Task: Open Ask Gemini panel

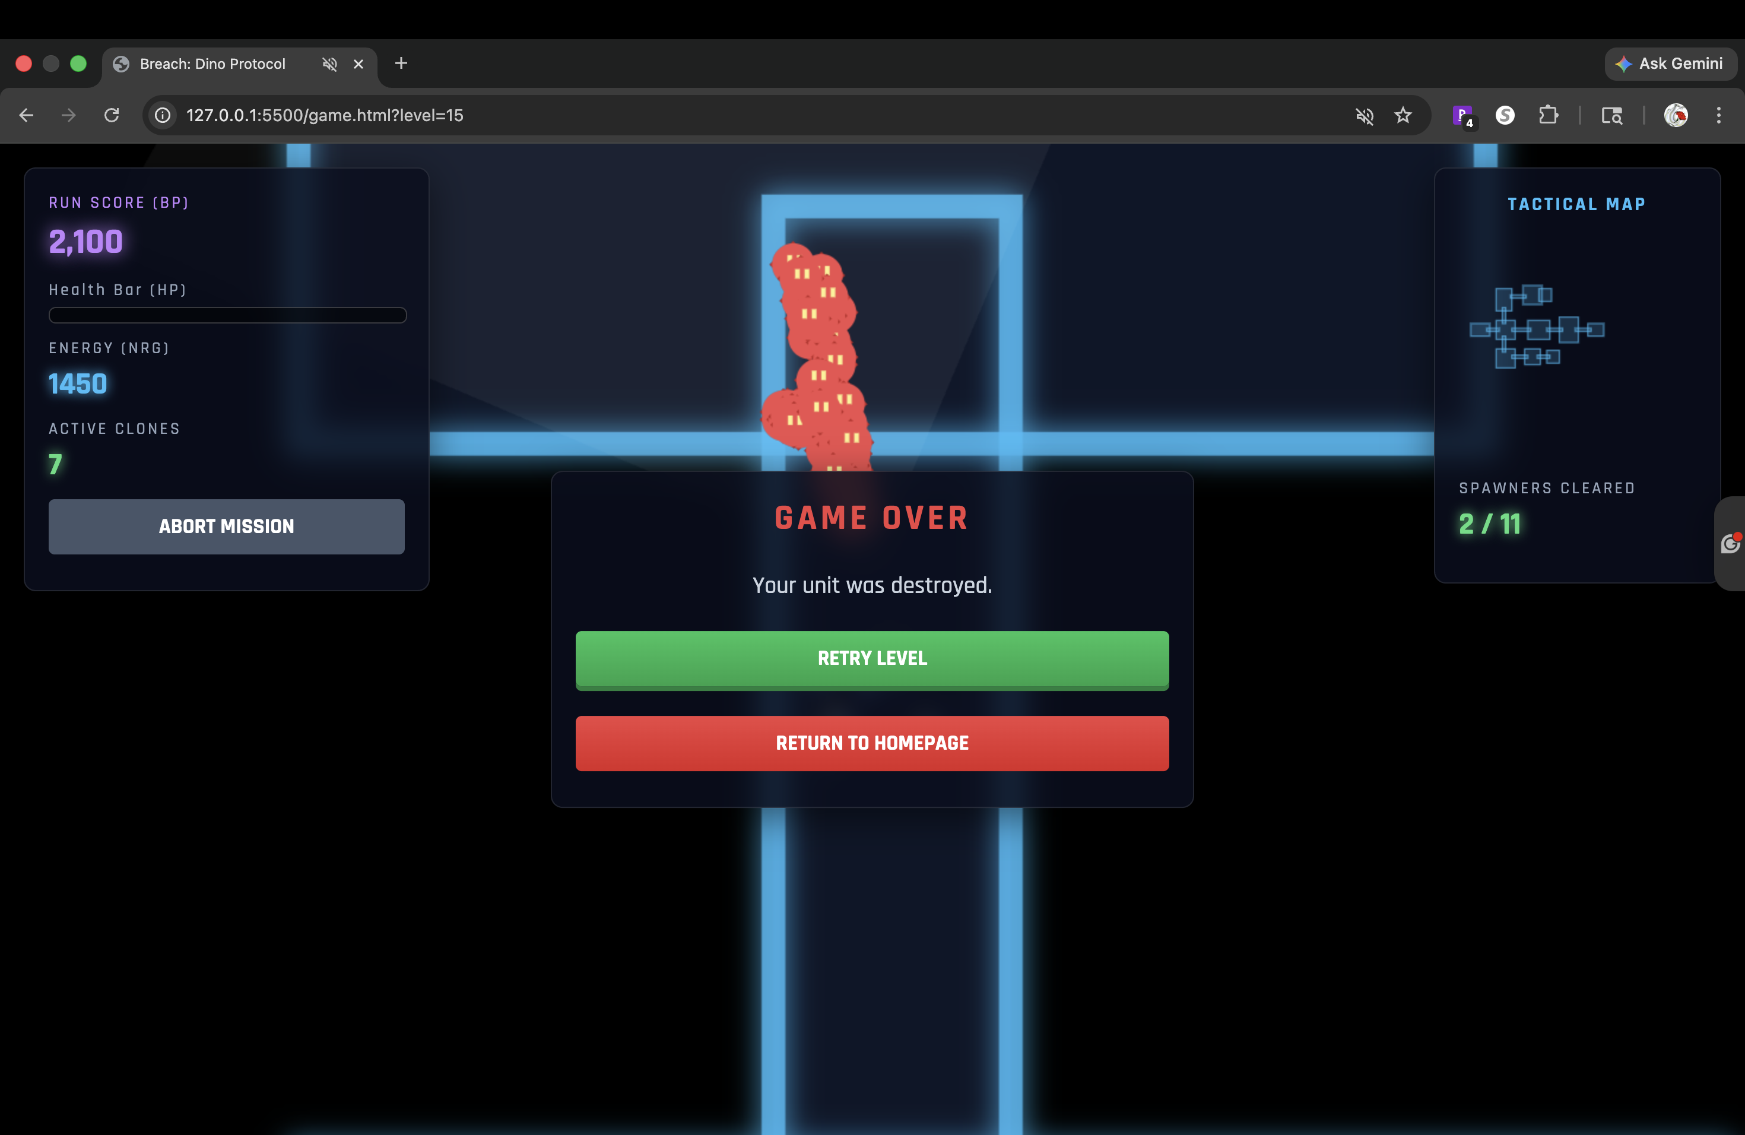Action: click(x=1670, y=64)
